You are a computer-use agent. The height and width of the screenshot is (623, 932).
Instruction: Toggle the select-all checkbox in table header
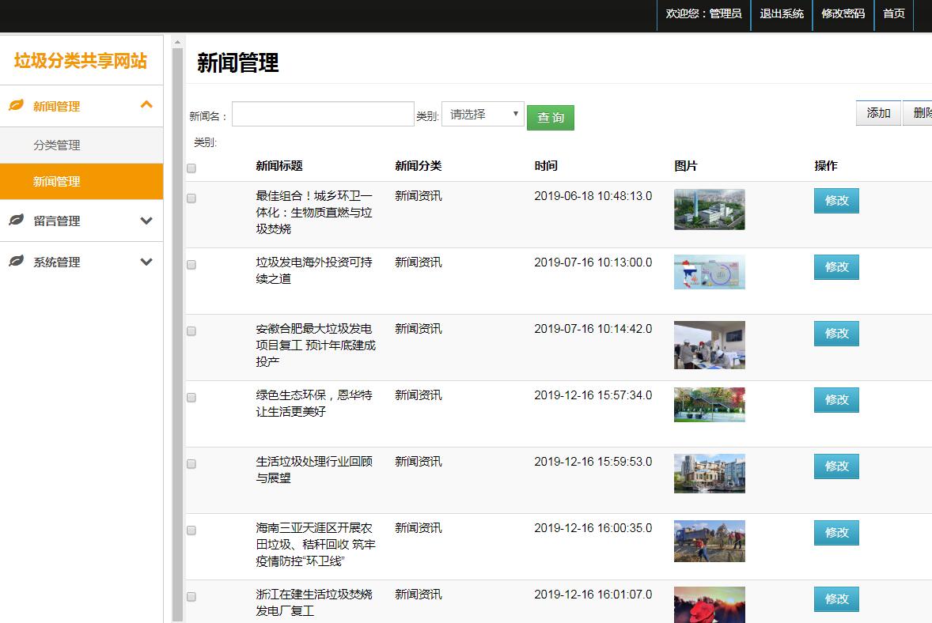click(191, 168)
